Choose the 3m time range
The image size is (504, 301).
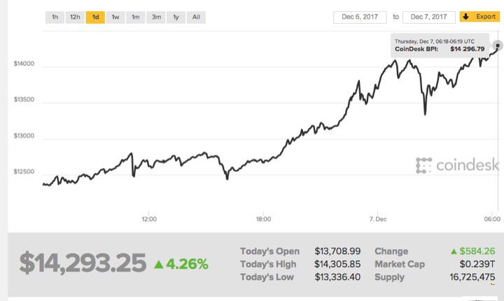tap(155, 16)
